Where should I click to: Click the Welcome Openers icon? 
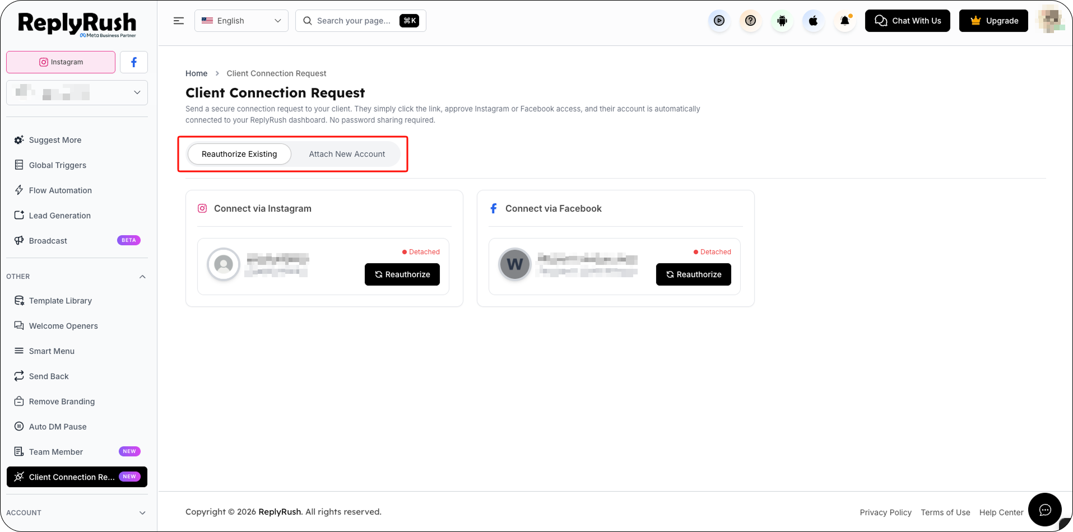(x=19, y=325)
